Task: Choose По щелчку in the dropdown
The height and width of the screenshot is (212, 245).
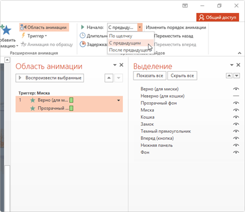Action: (130, 36)
